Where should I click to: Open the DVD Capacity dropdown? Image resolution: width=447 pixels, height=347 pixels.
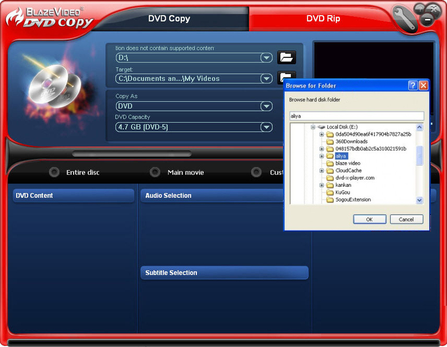[266, 127]
